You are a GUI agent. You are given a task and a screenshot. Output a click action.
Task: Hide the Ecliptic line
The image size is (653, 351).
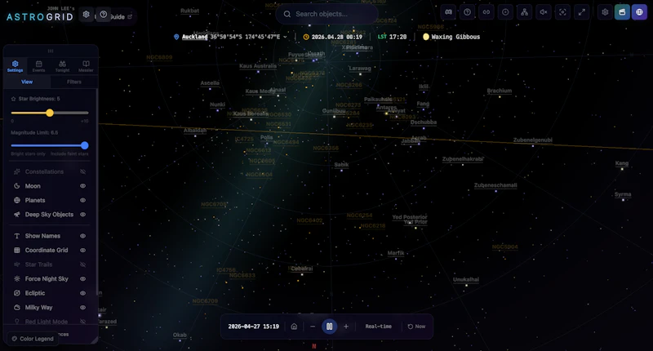pyautogui.click(x=83, y=293)
